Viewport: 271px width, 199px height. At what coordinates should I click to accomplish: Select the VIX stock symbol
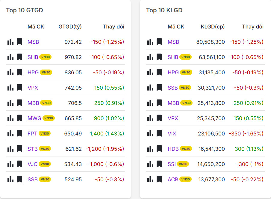[172, 133]
